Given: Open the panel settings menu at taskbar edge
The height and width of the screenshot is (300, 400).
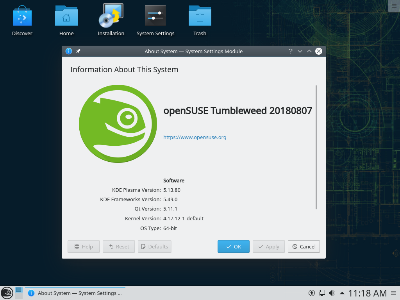Looking at the screenshot, I should (x=394, y=293).
